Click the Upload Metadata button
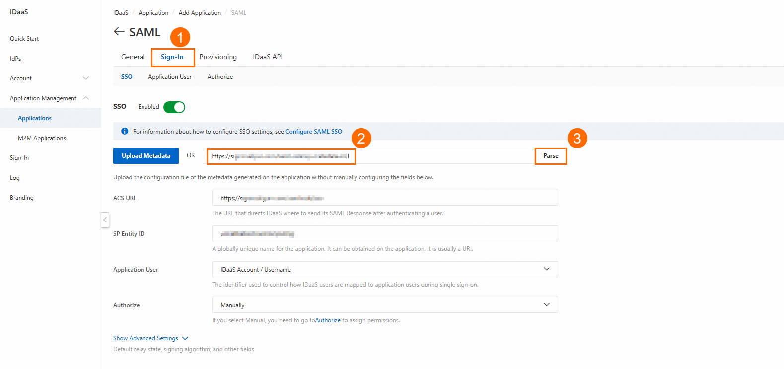 146,156
